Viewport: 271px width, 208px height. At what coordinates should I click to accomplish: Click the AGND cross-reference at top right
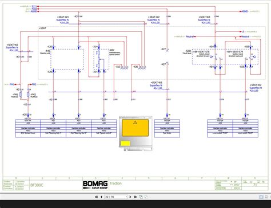click(x=244, y=11)
